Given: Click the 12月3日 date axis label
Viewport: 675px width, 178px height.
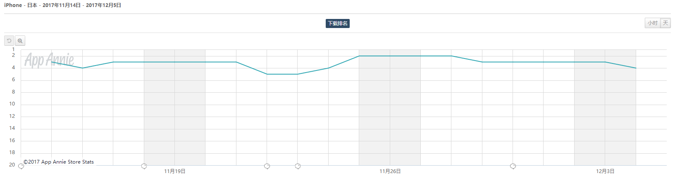Looking at the screenshot, I should click(605, 171).
